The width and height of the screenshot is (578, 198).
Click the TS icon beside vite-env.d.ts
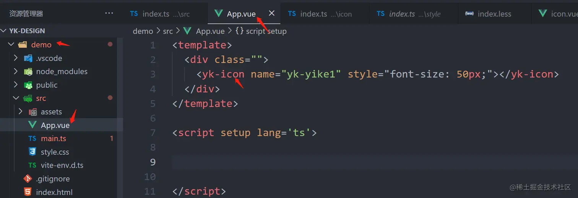click(32, 165)
